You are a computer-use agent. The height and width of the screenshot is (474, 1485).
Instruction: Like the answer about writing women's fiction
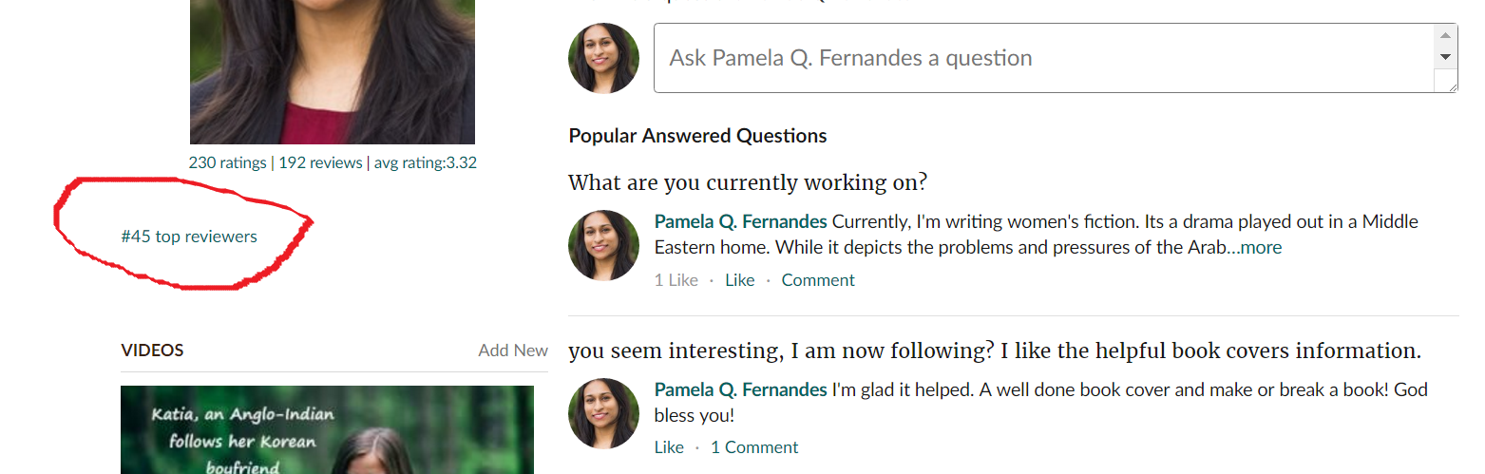point(739,280)
